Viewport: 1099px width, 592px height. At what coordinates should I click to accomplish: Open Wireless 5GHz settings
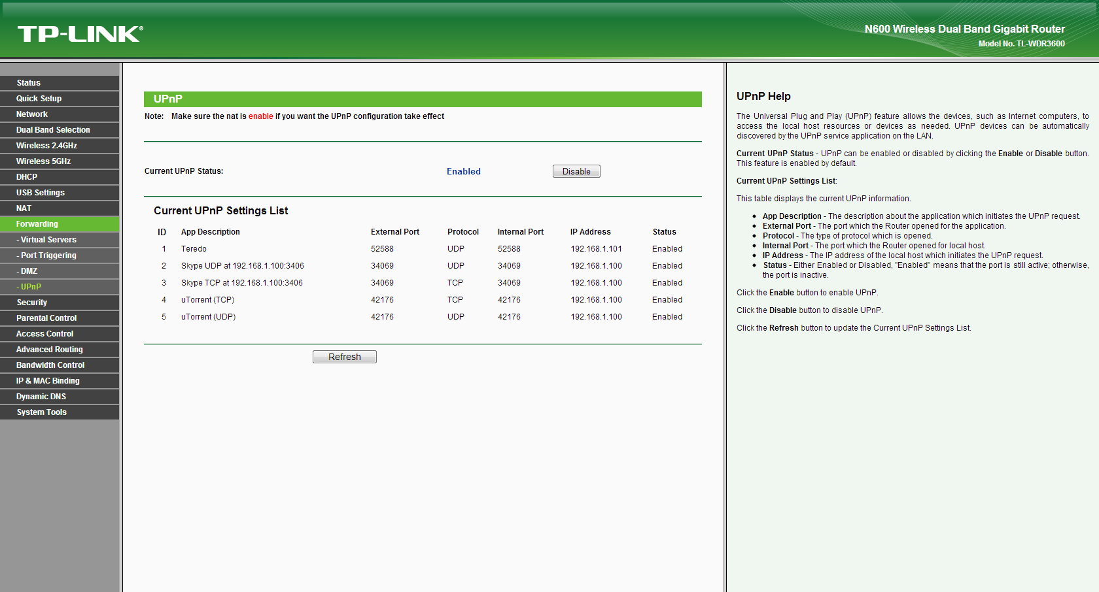point(60,161)
